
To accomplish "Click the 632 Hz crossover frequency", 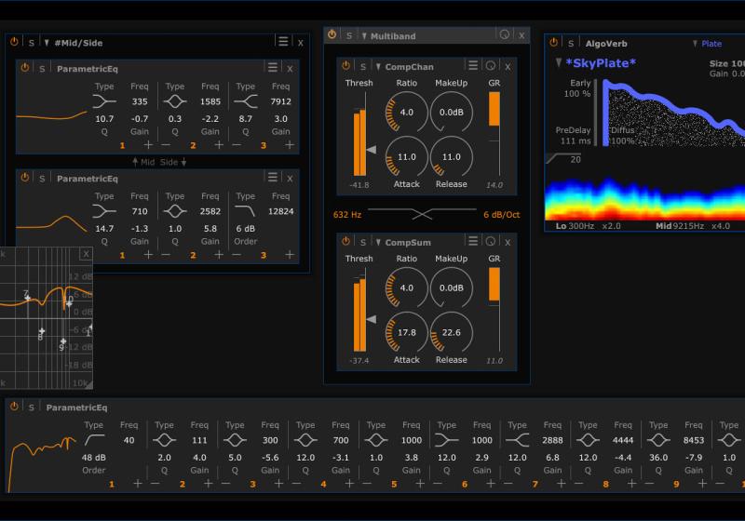I will pos(347,215).
